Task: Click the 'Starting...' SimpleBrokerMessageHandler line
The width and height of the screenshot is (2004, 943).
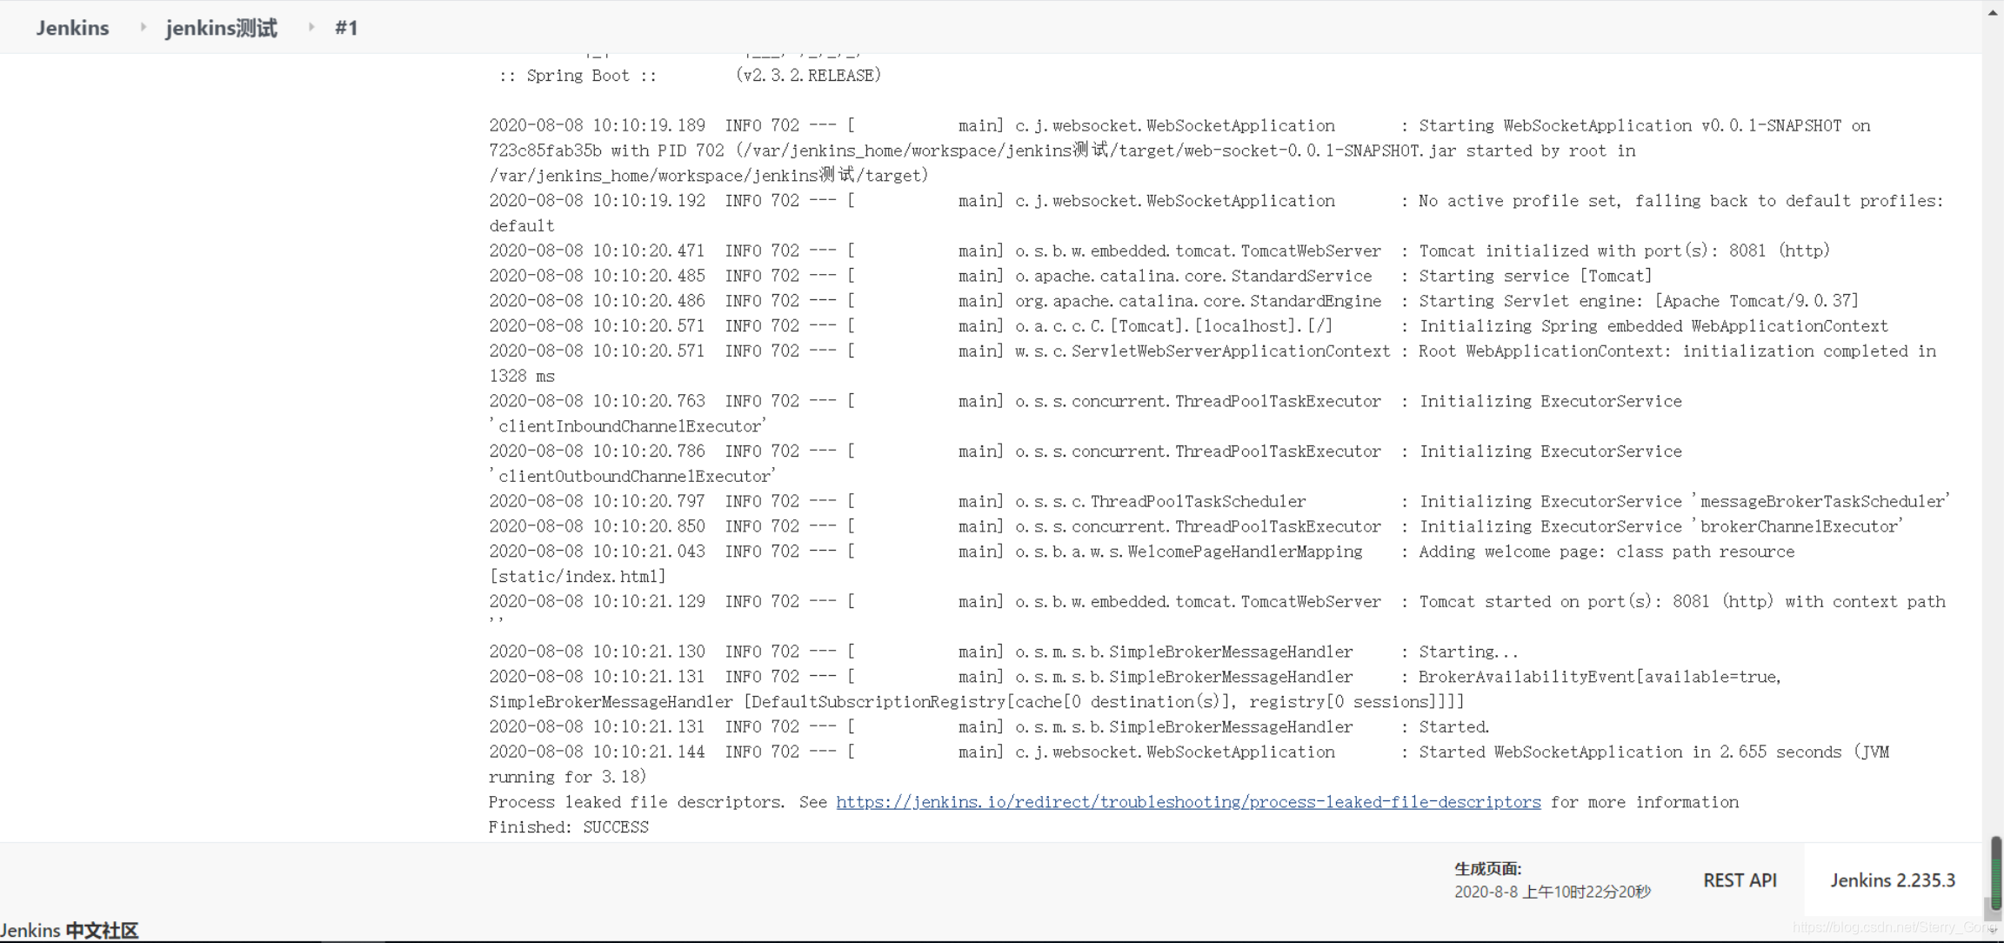Action: click(x=1004, y=652)
